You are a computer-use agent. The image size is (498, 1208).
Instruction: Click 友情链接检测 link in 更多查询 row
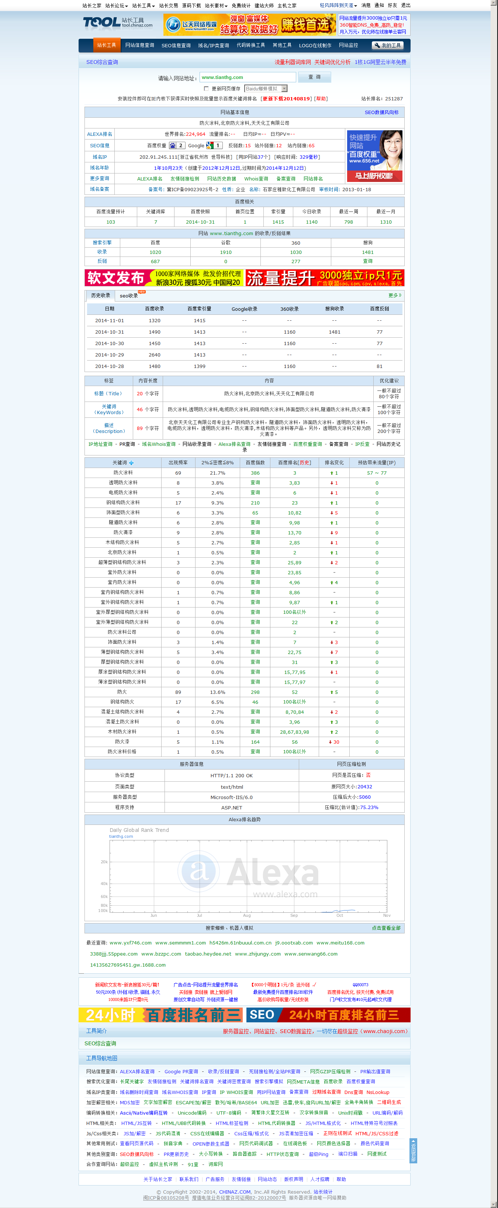pyautogui.click(x=185, y=179)
